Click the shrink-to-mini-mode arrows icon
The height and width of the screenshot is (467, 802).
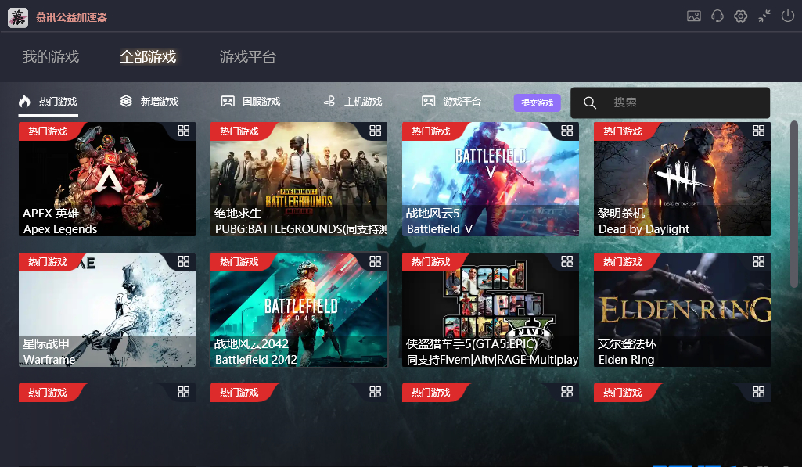[764, 16]
